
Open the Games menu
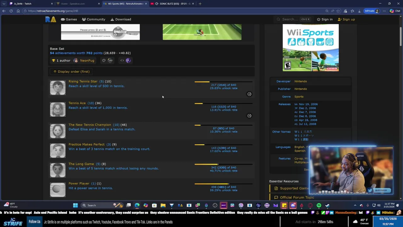click(69, 19)
